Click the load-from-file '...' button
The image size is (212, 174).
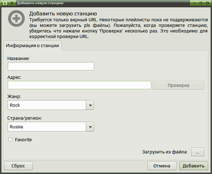(x=198, y=152)
